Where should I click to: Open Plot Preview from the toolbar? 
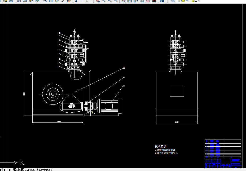click(x=25, y=1)
